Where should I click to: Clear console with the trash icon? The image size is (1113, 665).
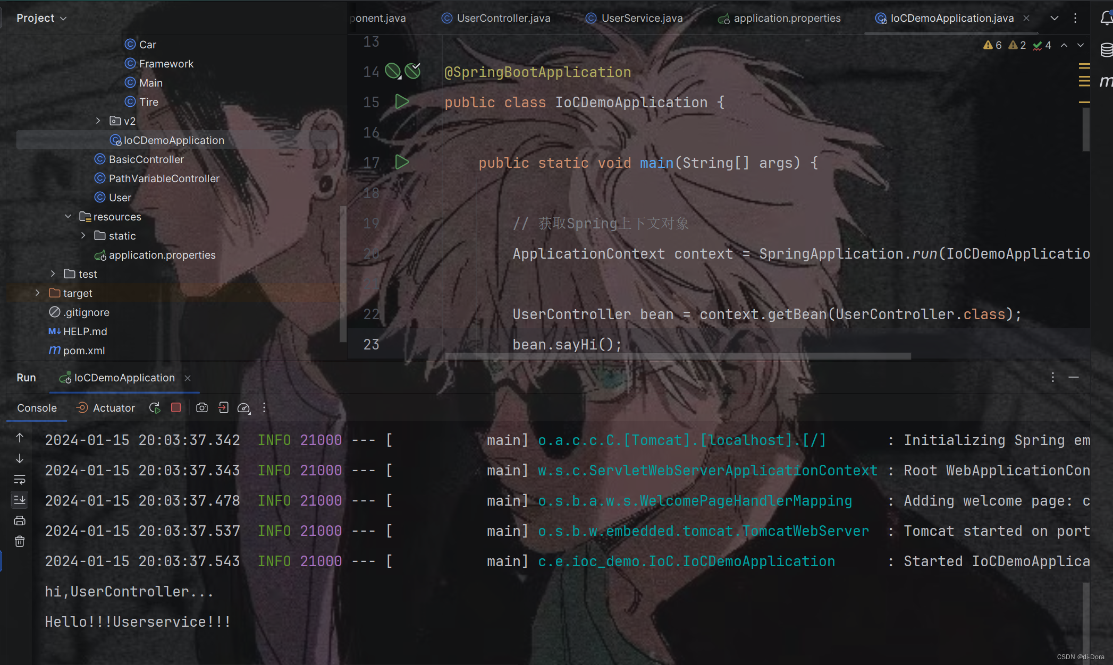pyautogui.click(x=20, y=541)
